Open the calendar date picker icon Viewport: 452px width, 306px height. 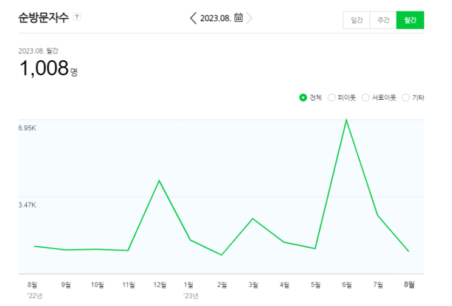[x=238, y=18]
